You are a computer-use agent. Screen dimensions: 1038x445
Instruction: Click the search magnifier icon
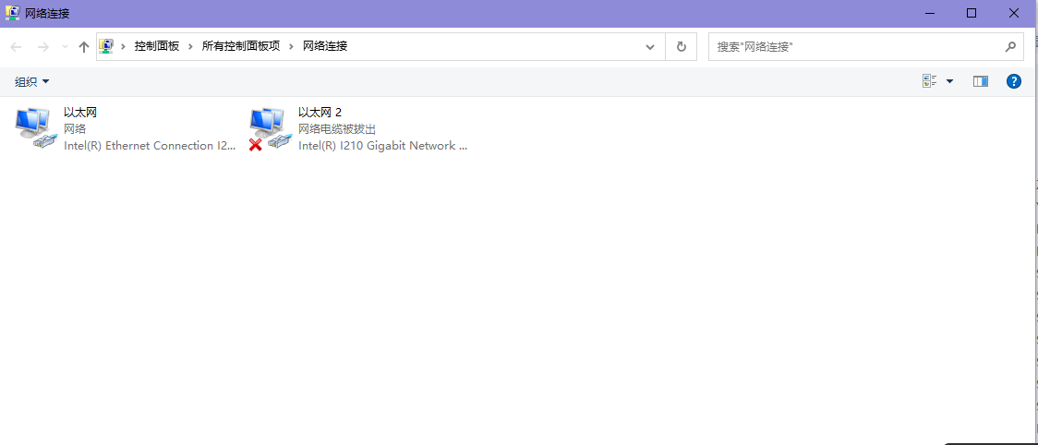(x=1010, y=46)
